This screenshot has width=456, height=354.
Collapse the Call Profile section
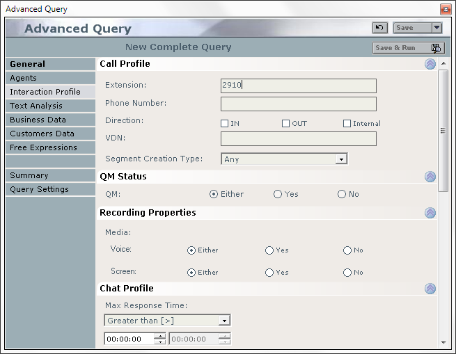430,64
